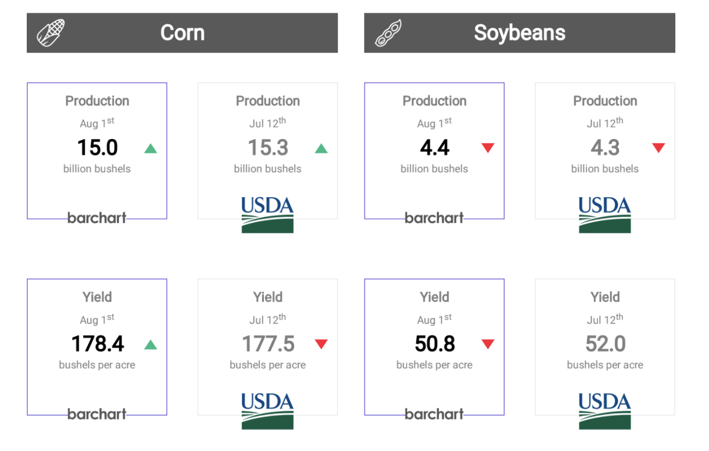Click barchart logo under corn production 15.0

97,218
